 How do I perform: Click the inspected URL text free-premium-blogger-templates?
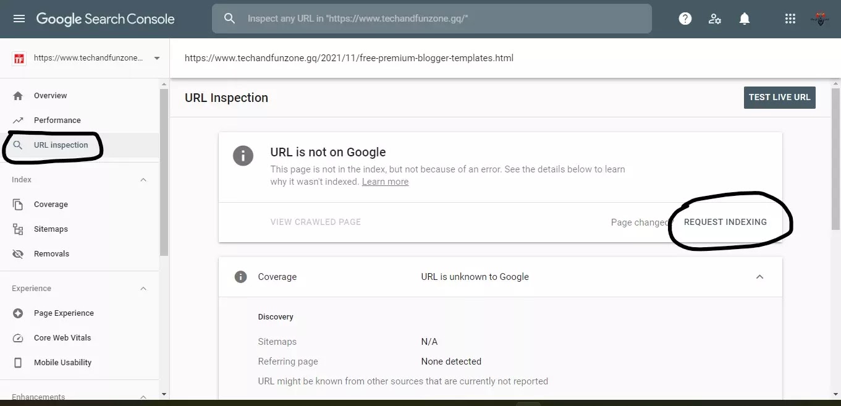(x=349, y=58)
